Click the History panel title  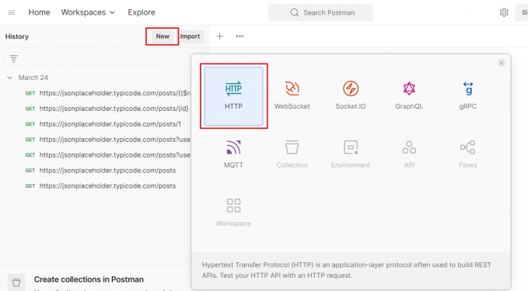point(17,36)
